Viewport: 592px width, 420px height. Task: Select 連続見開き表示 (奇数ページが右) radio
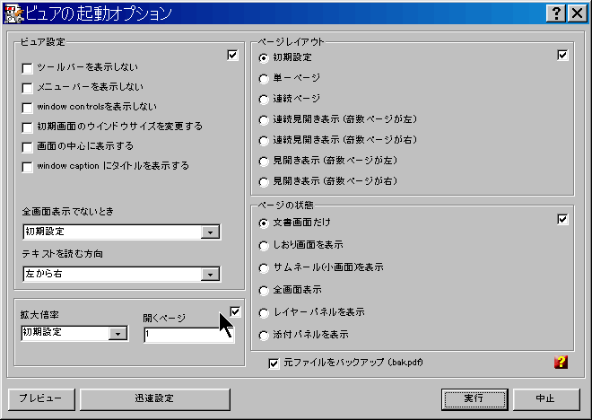pos(264,141)
